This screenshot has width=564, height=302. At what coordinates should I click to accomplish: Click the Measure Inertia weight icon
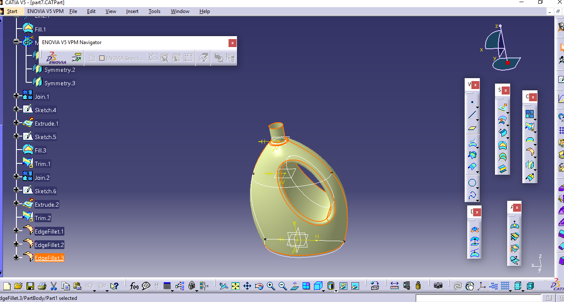418,286
